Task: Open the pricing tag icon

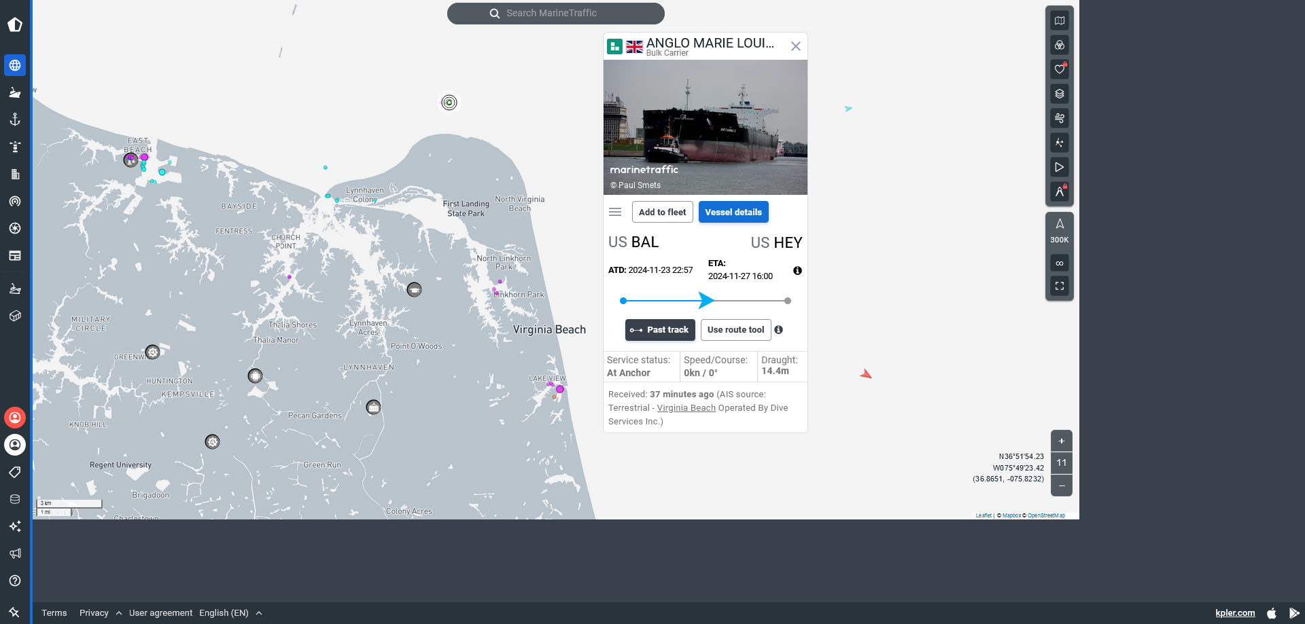Action: tap(15, 472)
